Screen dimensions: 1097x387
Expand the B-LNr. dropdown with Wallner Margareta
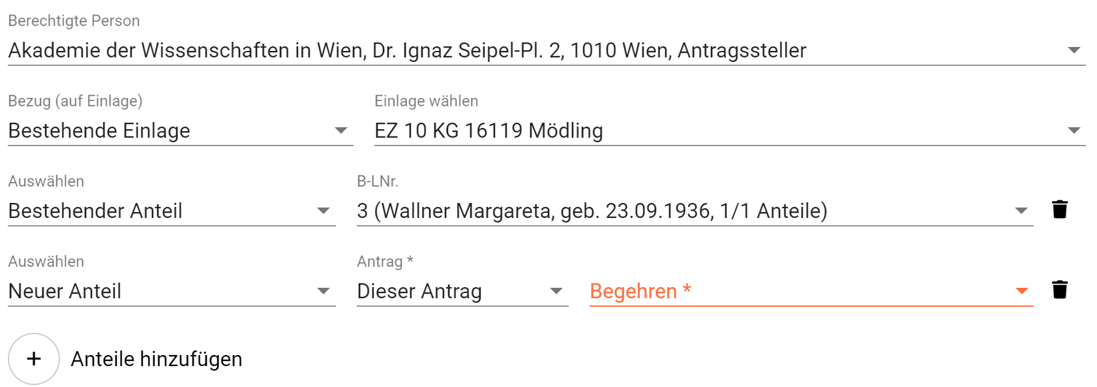pyautogui.click(x=695, y=211)
